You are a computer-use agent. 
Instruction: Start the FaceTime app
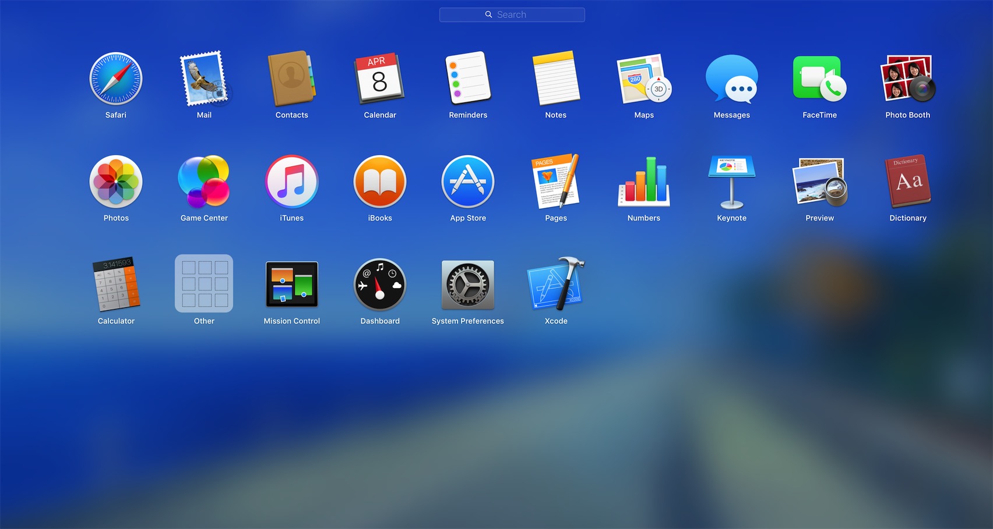click(x=819, y=79)
